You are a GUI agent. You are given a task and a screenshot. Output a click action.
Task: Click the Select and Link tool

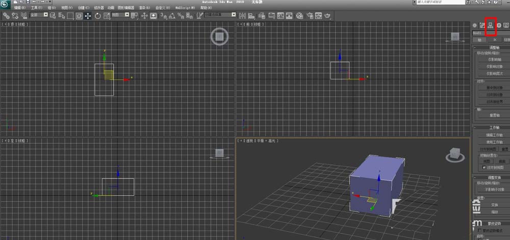7,16
